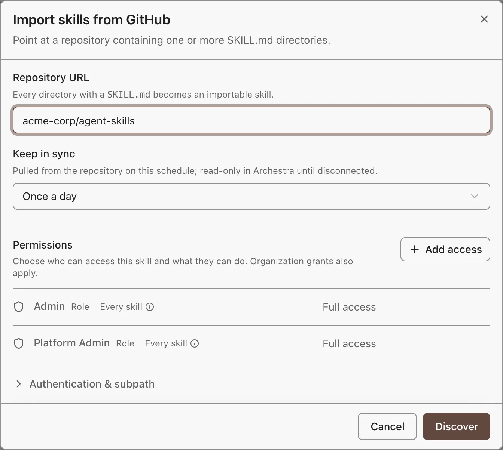Open the Keep in sync dropdown
This screenshot has width=503, height=450.
coord(251,196)
